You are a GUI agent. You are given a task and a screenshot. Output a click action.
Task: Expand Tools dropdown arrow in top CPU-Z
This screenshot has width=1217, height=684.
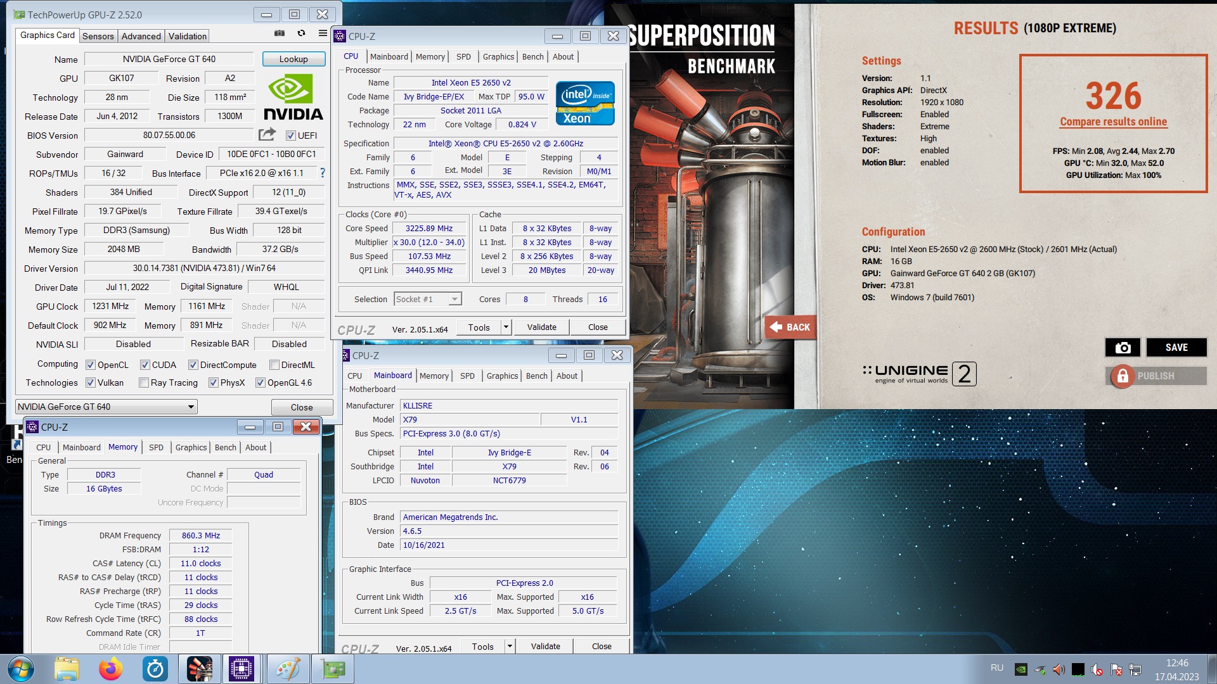[x=506, y=327]
